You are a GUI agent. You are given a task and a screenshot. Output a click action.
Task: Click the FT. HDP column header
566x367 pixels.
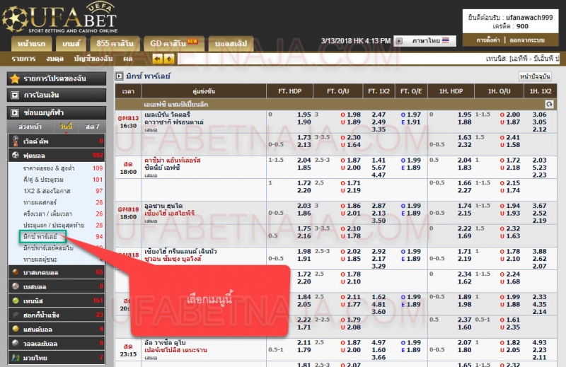point(290,91)
